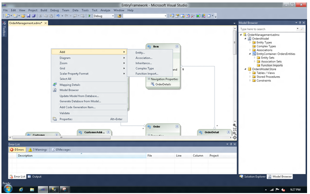Click the diagram pan compass icon
Screen dimensions: 310x194
235,137
